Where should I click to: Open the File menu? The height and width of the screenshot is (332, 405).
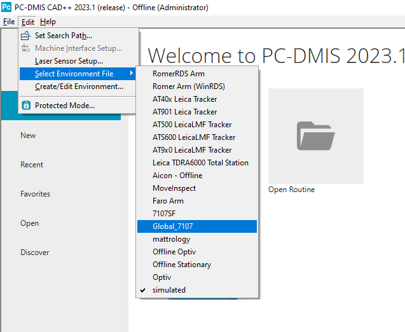pos(9,22)
